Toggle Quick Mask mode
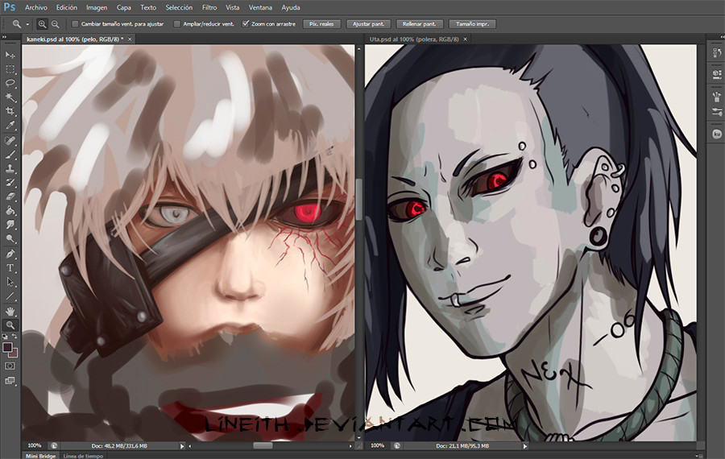The image size is (725, 459). 10,366
